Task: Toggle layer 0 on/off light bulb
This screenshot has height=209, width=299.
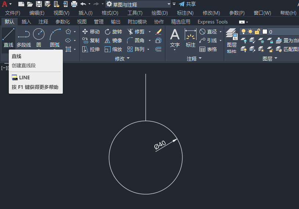Action: [x=243, y=32]
